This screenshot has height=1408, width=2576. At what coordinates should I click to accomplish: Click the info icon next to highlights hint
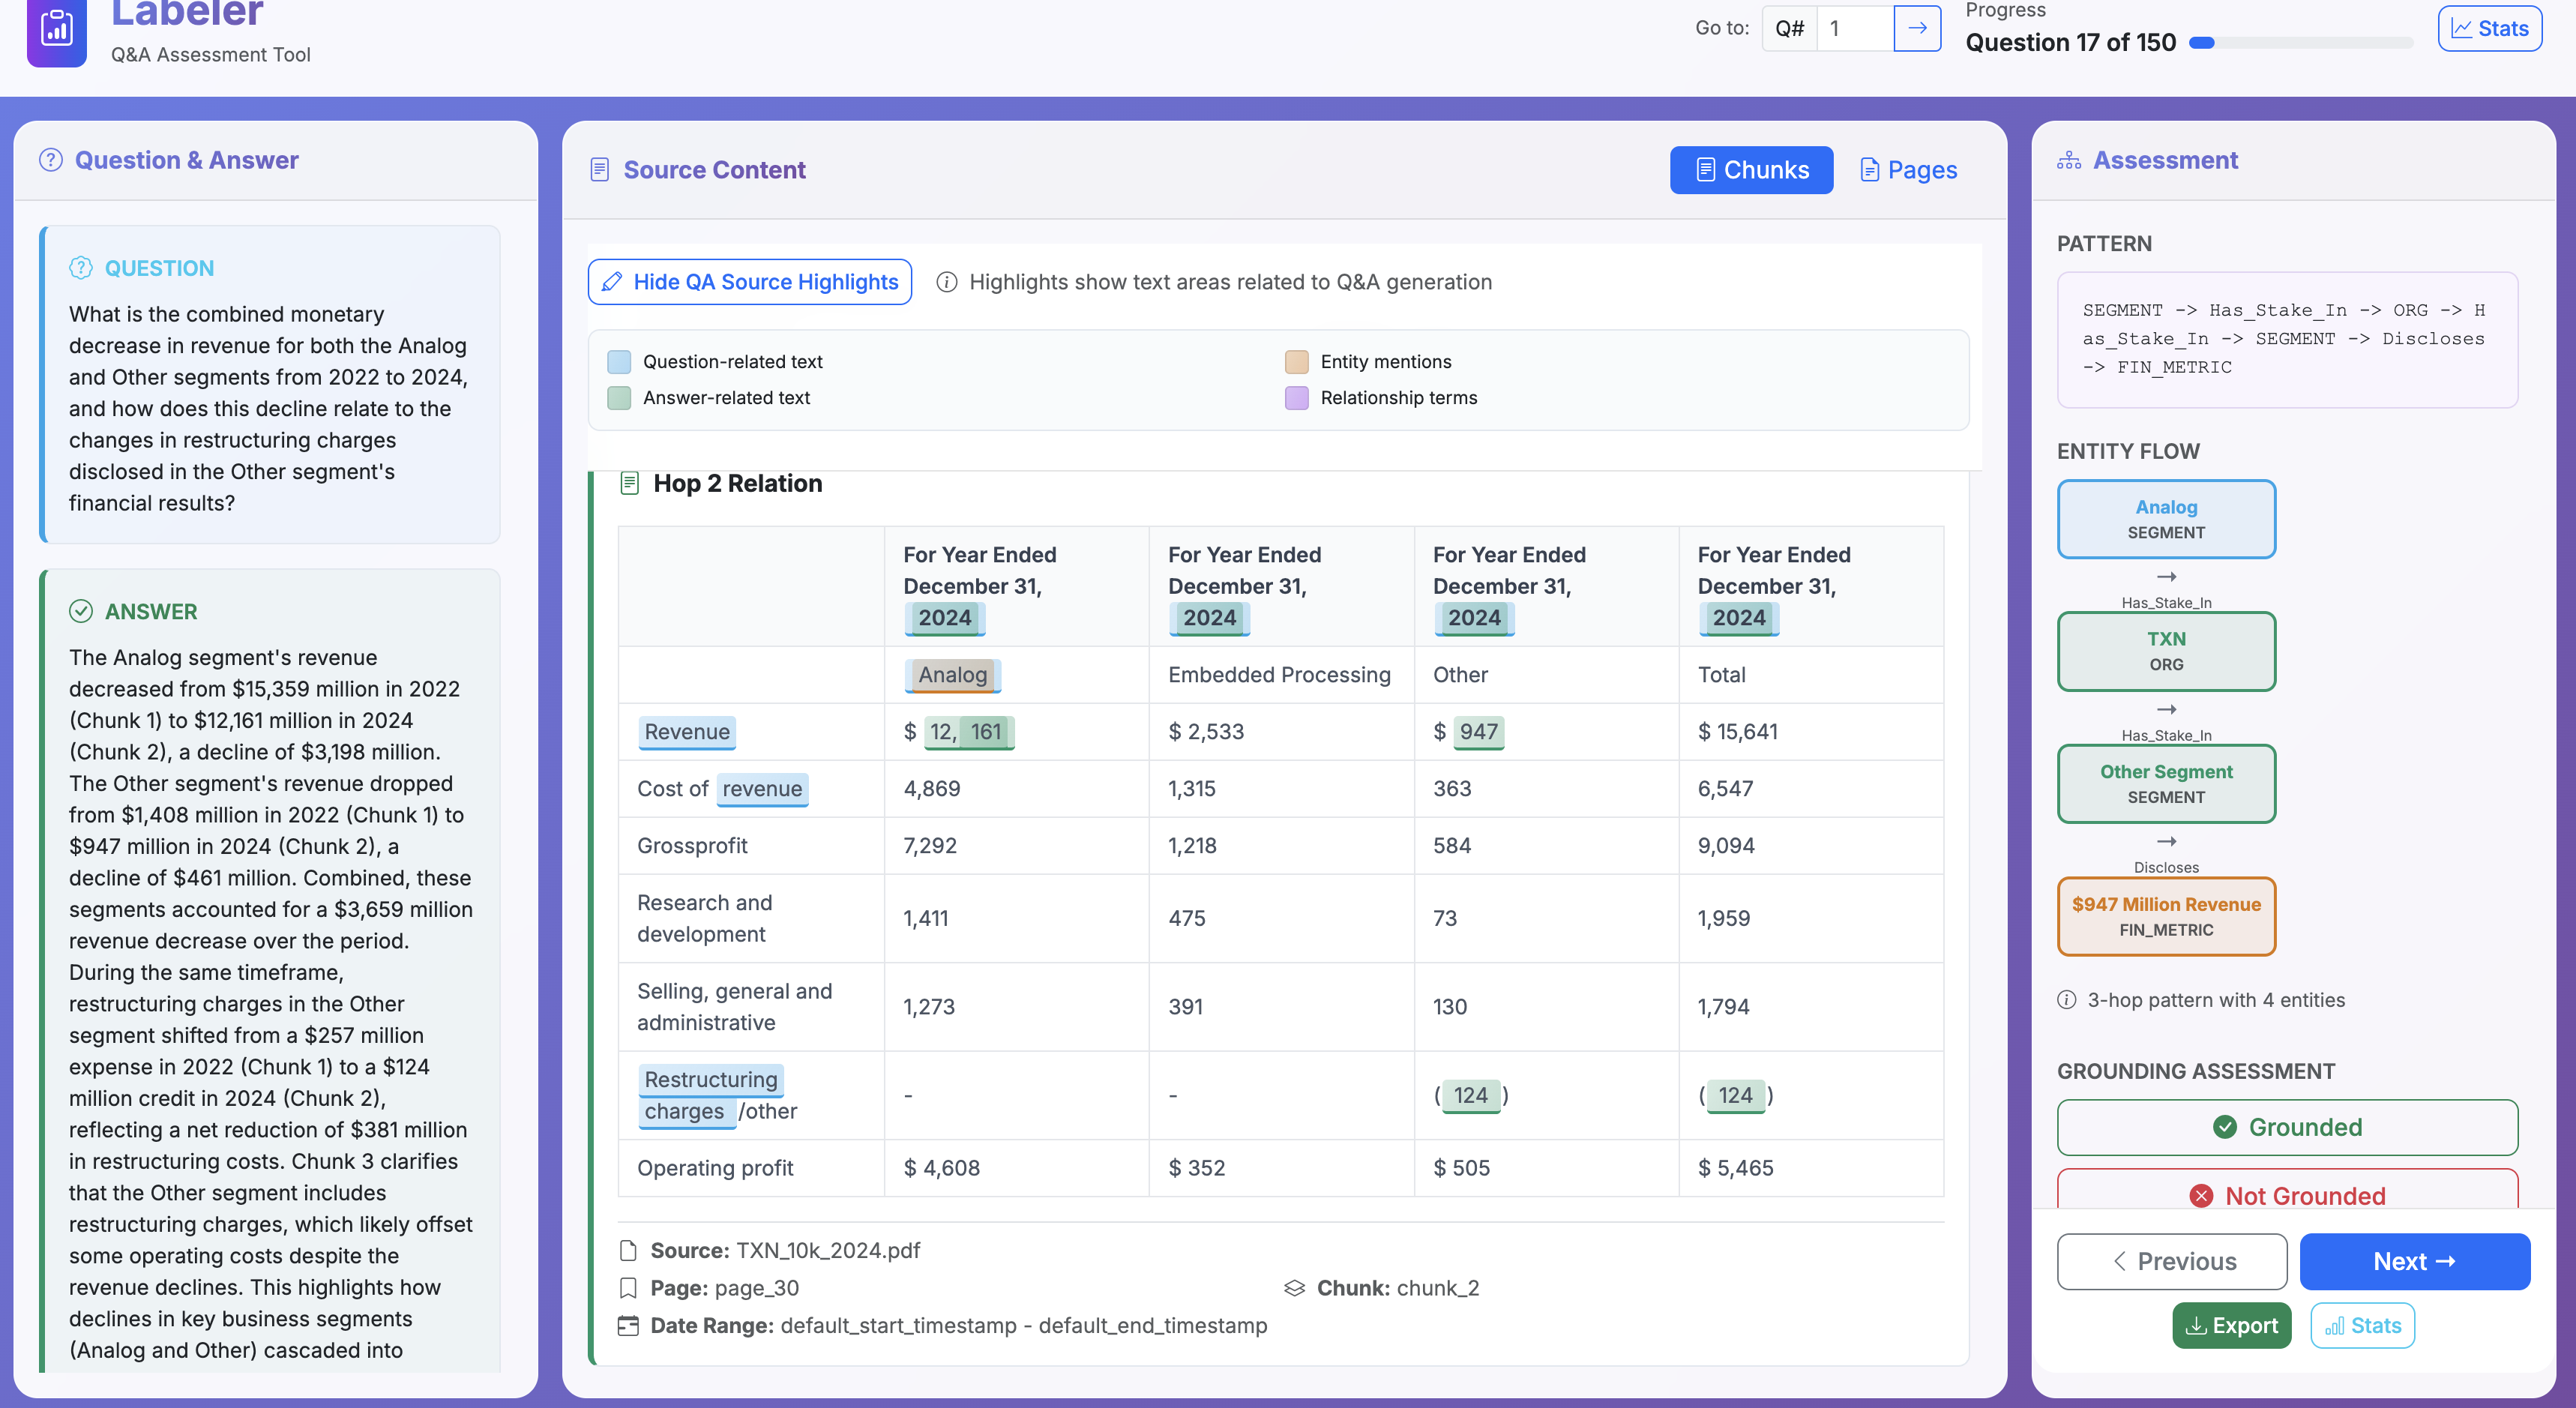pos(946,282)
